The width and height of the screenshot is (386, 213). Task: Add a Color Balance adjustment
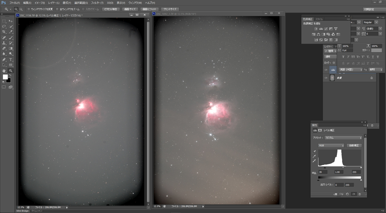tap(319, 34)
